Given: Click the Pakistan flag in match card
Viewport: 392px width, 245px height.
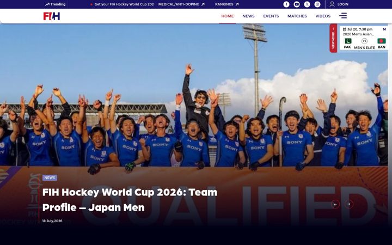Looking at the screenshot, I should point(348,41).
